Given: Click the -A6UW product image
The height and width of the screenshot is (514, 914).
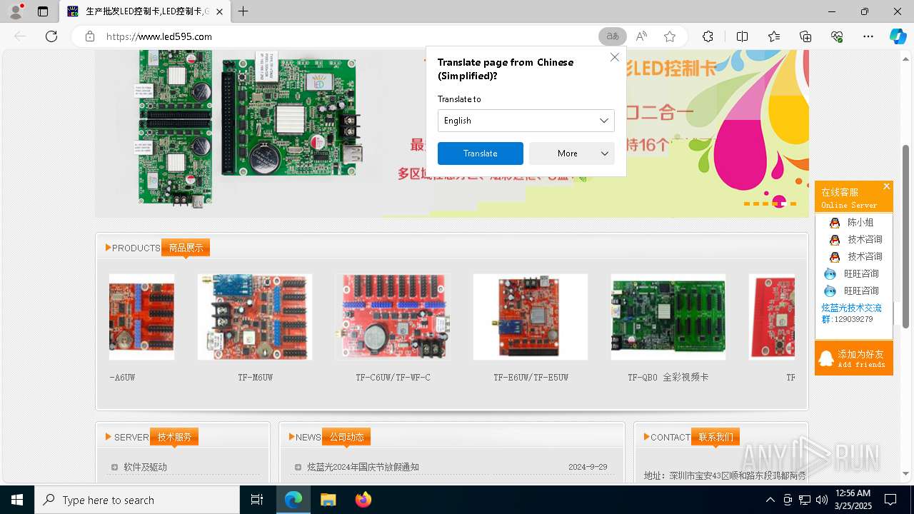Looking at the screenshot, I should pyautogui.click(x=141, y=317).
